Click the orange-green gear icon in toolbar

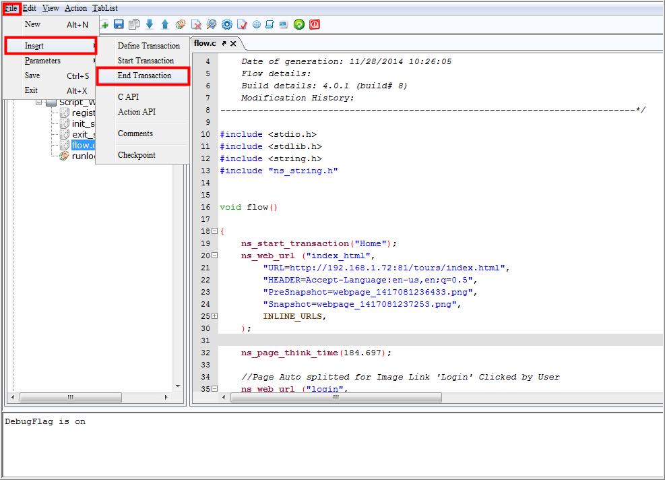click(x=181, y=24)
